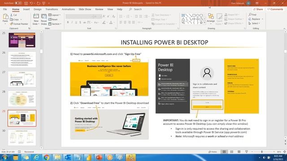Fit slide to current window
Image resolution: width=287 pixels, height=161 pixels.
click(x=285, y=152)
